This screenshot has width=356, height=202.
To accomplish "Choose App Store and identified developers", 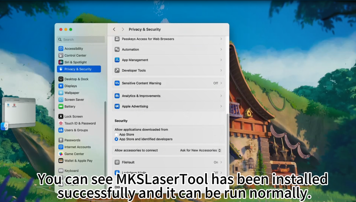I will click(116, 139).
